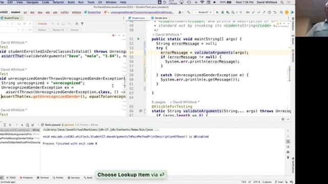Open the Tools menu
Screen dimensions: 328x184
[x=91, y=2]
